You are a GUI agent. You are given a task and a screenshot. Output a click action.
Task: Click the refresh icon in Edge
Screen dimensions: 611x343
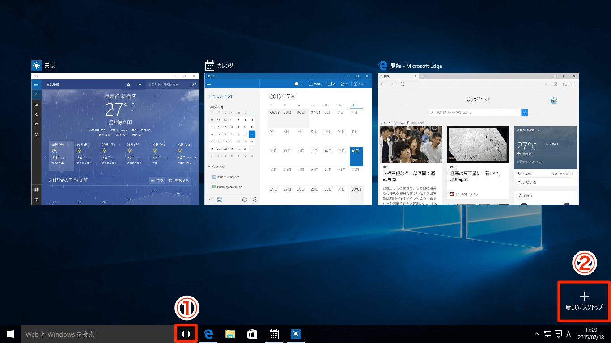[x=403, y=84]
